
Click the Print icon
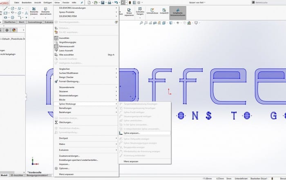(109, 2)
